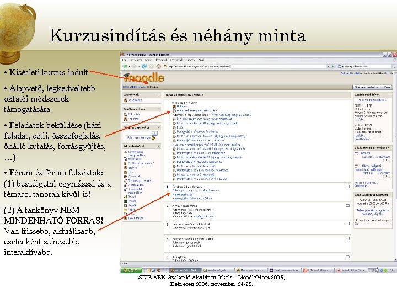Click the Firefox web search field
The width and height of the screenshot is (397, 298).
(367, 66)
